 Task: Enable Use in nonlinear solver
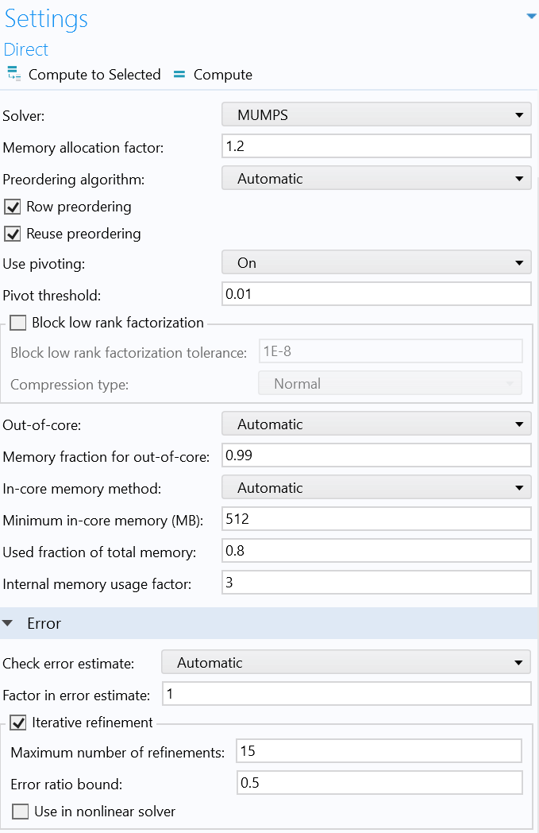(21, 812)
